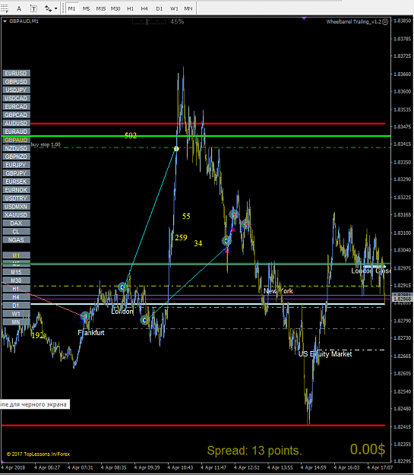
Task: Load the USDTRY symbol button
Action: 16,198
